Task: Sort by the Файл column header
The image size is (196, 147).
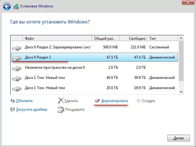Action: pyautogui.click(x=57, y=39)
